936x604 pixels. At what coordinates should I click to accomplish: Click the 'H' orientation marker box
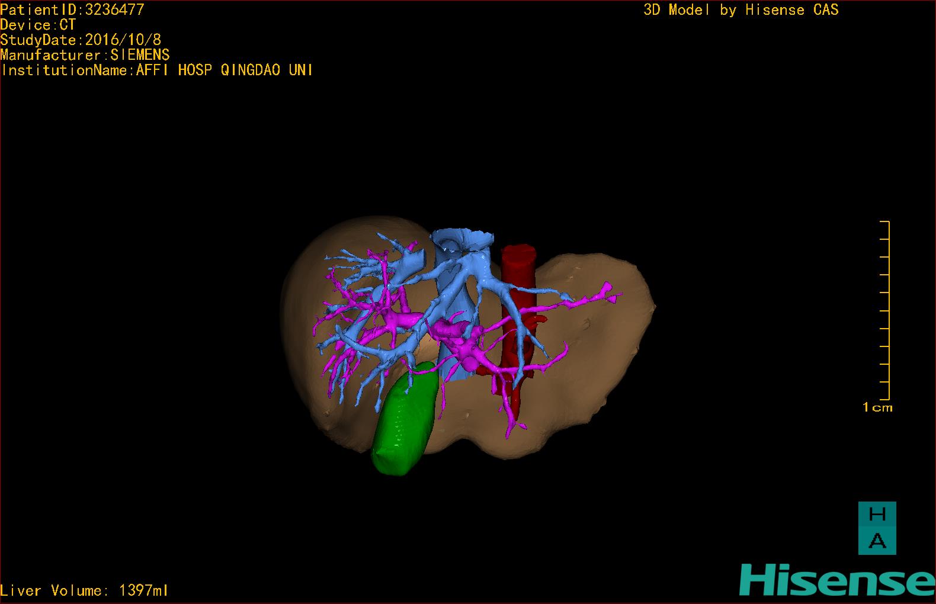click(877, 515)
